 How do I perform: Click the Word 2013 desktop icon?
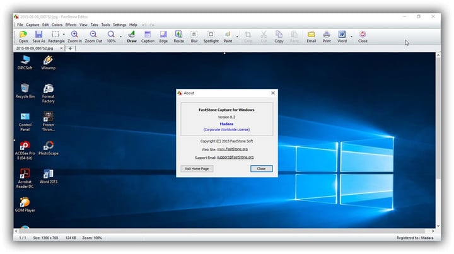[x=49, y=176]
